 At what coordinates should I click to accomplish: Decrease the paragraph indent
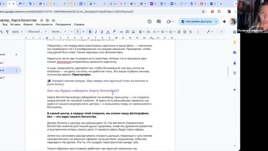[x=179, y=32]
